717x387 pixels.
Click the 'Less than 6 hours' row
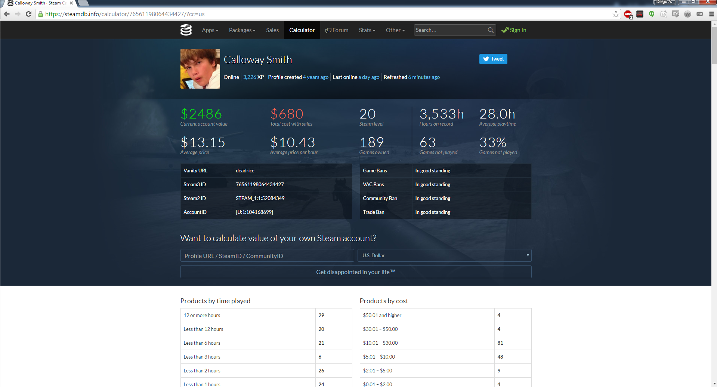(266, 343)
